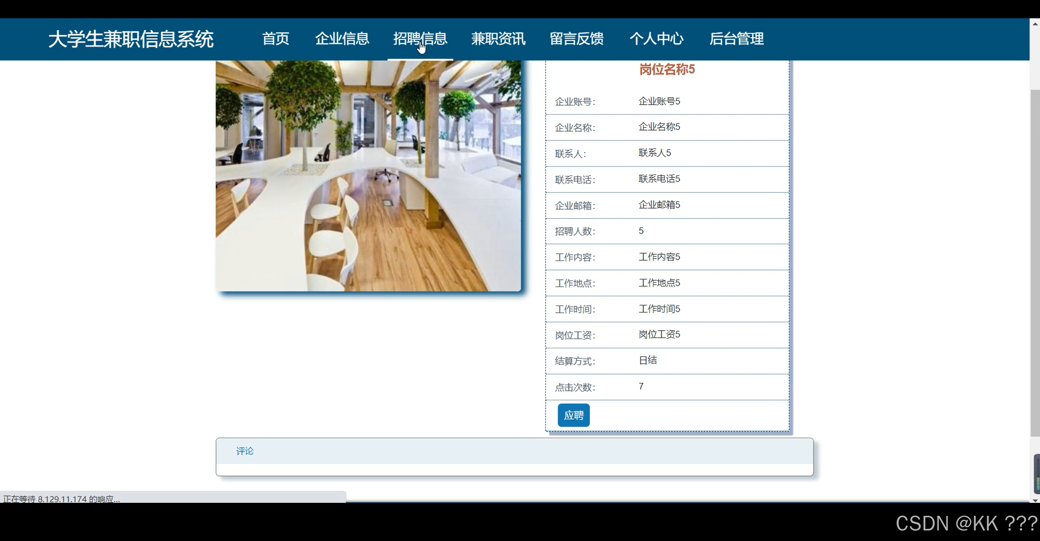1040x541 pixels.
Task: Click the 应聘 apply button
Action: point(573,415)
